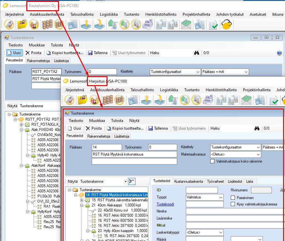The width and height of the screenshot is (285, 241).
Task: Click binoculars search icon in Rautalumiini Tuoterakenne window
Action: pyautogui.click(x=196, y=53)
